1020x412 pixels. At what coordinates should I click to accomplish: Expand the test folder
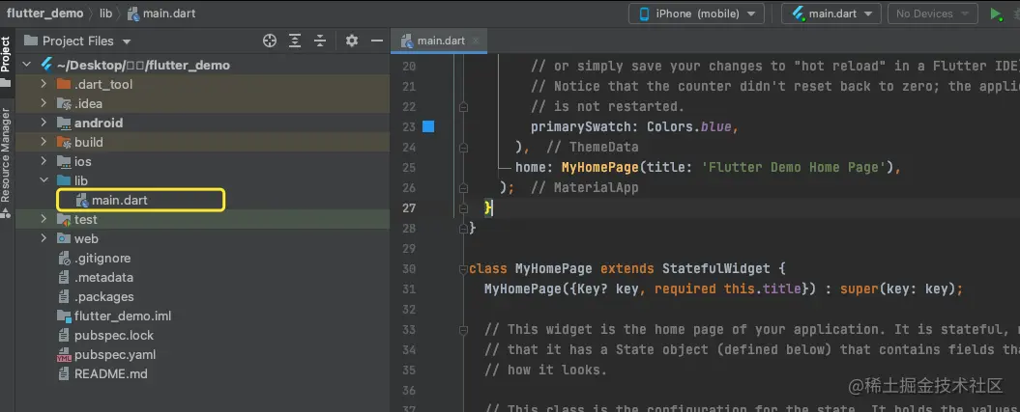point(44,219)
